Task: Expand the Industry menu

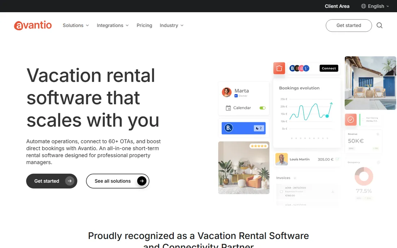Action: pos(171,25)
